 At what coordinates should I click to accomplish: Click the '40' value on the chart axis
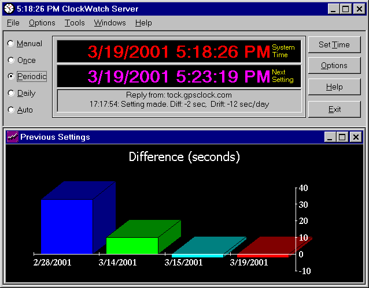click(x=303, y=188)
